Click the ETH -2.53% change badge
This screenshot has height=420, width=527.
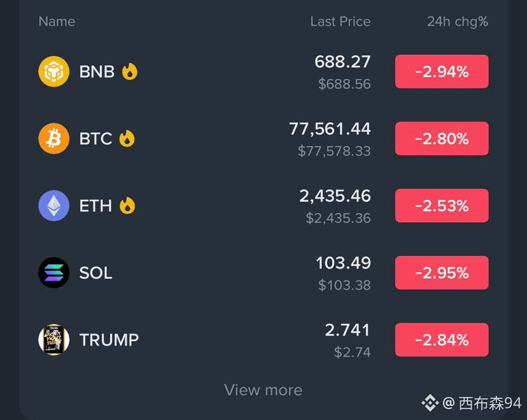(442, 206)
